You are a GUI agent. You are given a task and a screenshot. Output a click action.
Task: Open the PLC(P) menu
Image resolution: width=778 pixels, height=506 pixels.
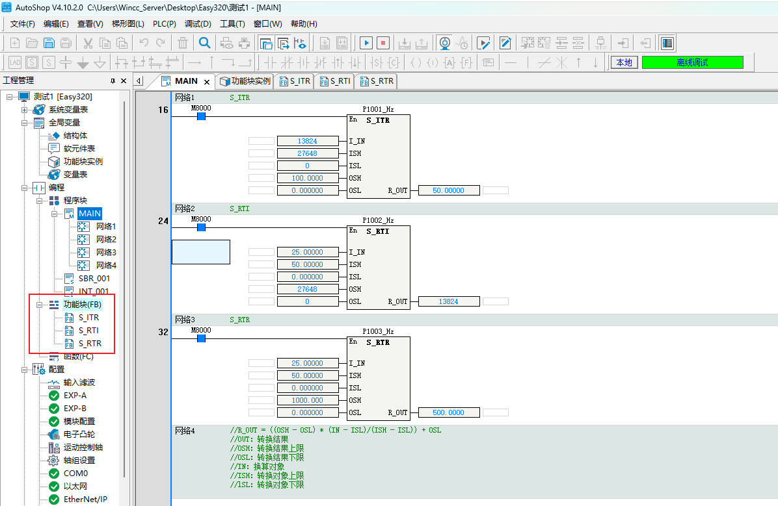[164, 24]
